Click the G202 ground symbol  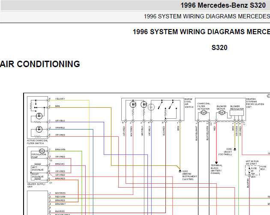tap(180, 171)
